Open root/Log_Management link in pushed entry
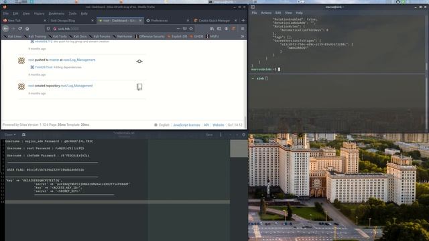Viewport: 429px width, 241px height. [79, 60]
